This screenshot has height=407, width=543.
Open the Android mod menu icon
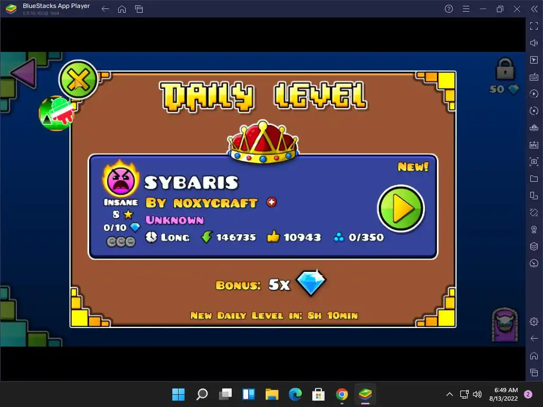[56, 113]
